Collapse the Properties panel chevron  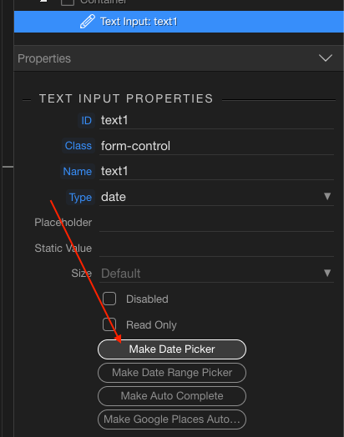coord(326,58)
